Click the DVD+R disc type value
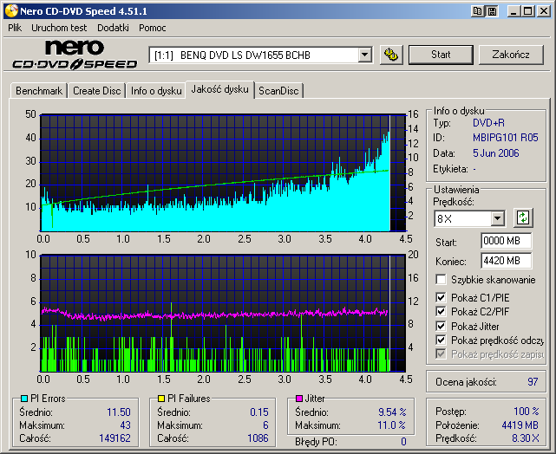The width and height of the screenshot is (556, 454). click(x=488, y=123)
